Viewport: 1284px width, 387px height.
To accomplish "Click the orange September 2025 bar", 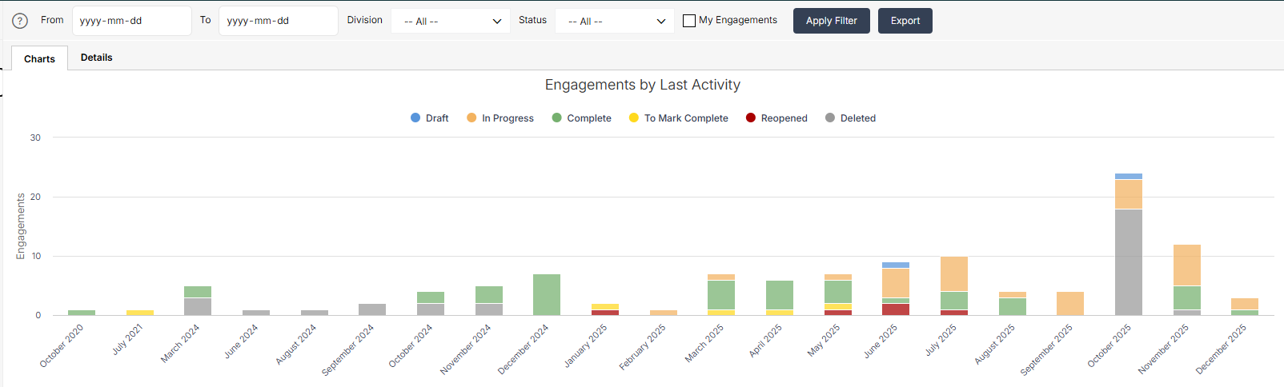I will pyautogui.click(x=1070, y=304).
